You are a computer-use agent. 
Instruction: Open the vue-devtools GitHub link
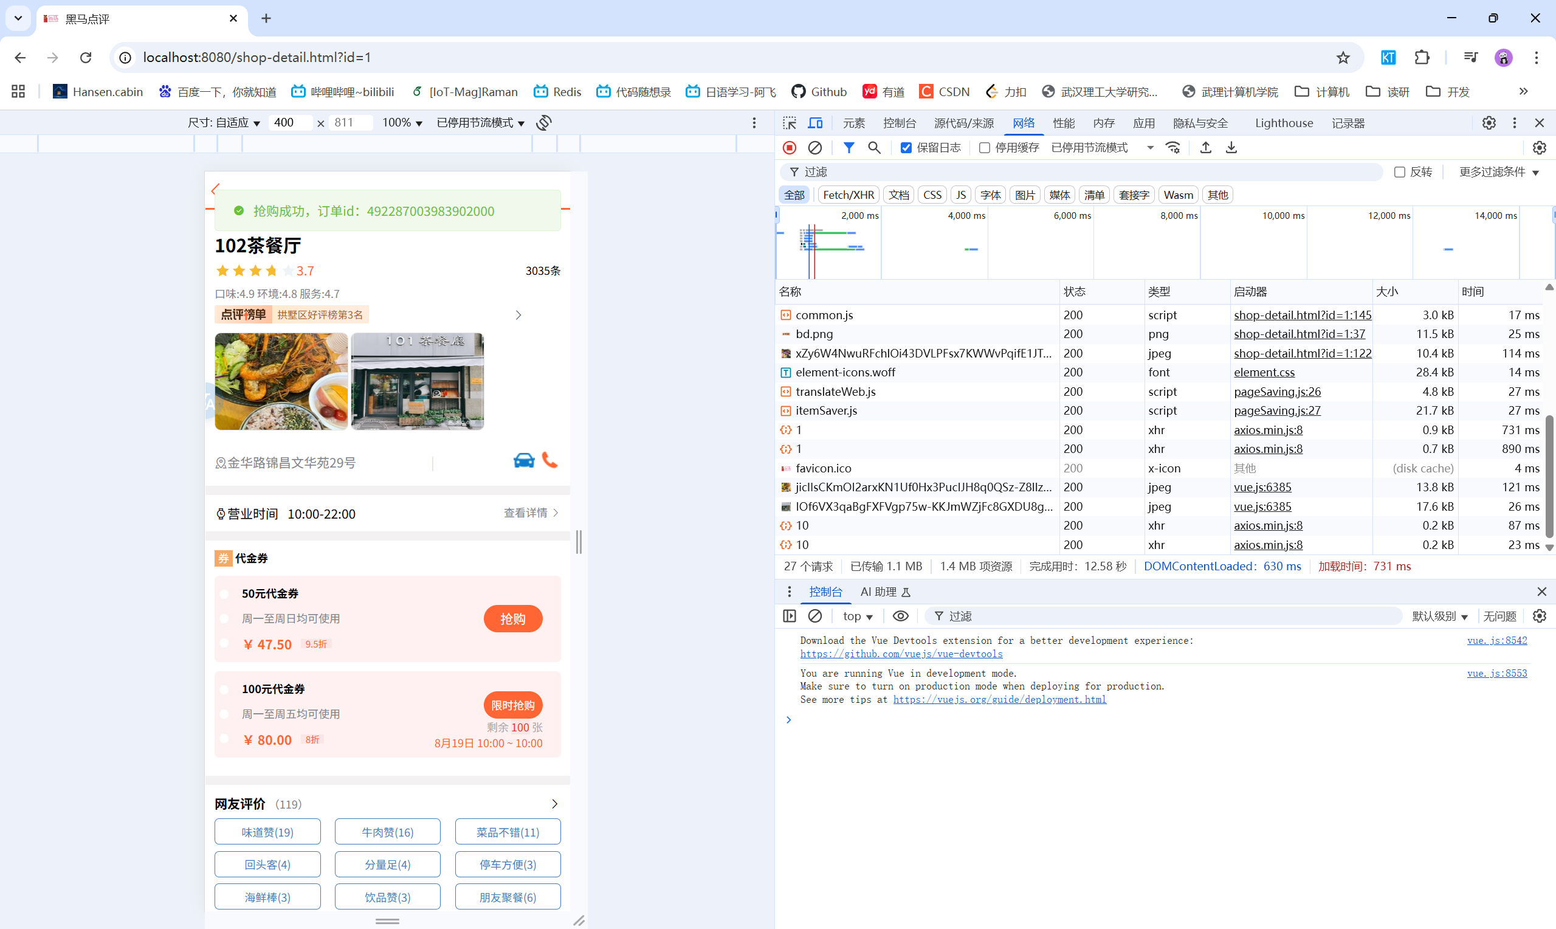point(901,654)
